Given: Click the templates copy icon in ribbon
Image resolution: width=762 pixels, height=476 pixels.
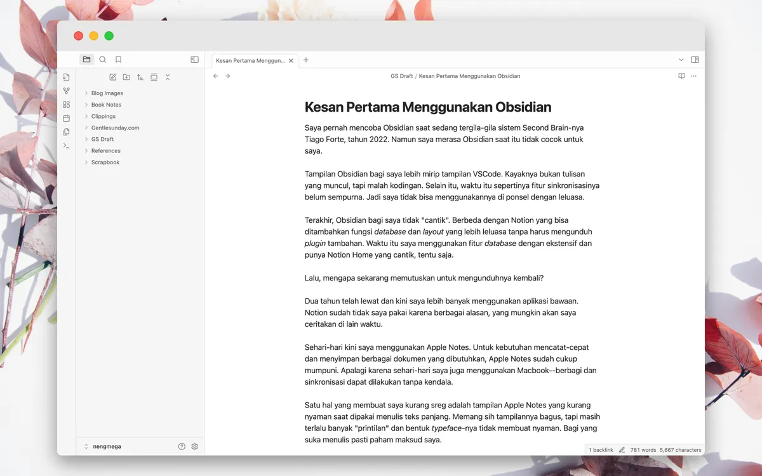Looking at the screenshot, I should pos(66,132).
